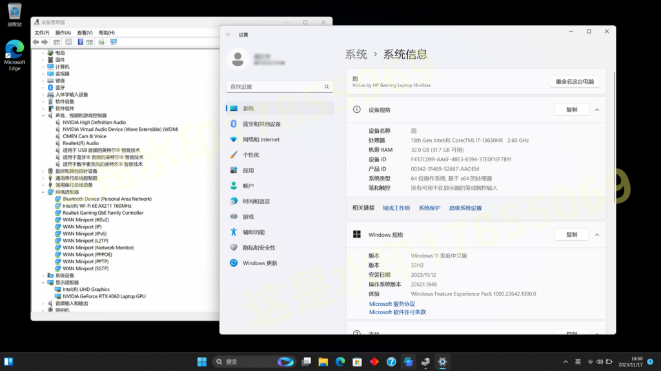The height and width of the screenshot is (371, 661).
Task: Click 复制 button for Windows 规格
Action: pos(572,235)
